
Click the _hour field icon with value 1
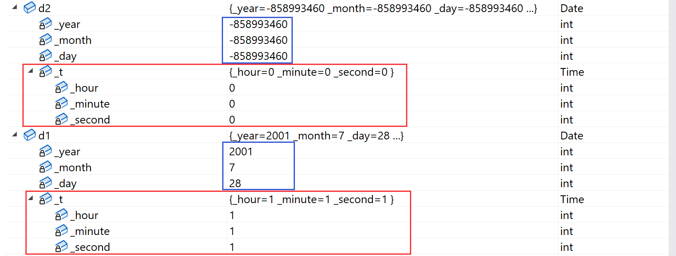click(x=61, y=215)
